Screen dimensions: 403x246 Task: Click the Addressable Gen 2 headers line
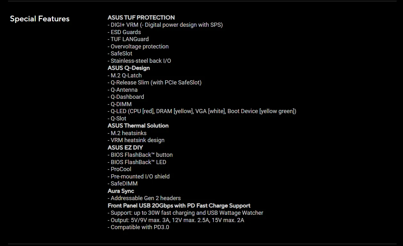[144, 198]
